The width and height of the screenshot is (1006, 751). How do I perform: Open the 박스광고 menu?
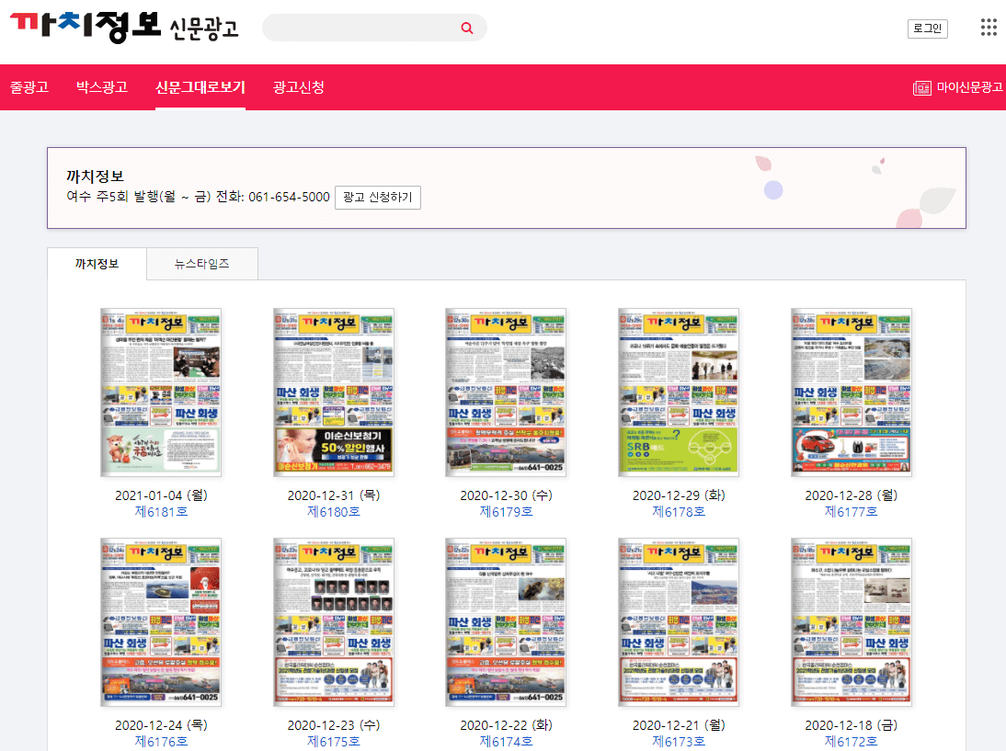102,87
